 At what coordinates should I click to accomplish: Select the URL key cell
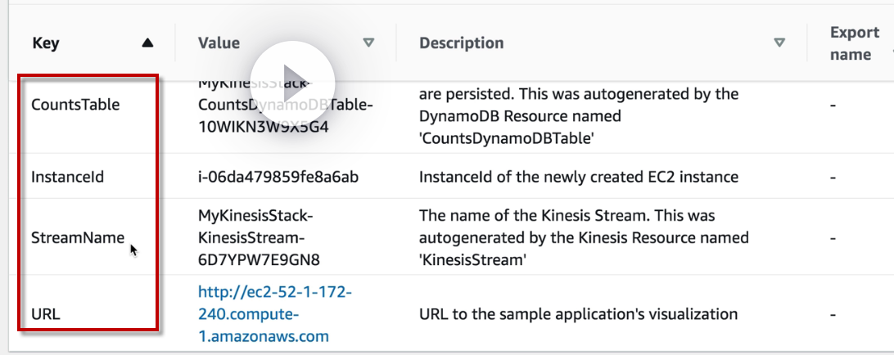click(45, 313)
